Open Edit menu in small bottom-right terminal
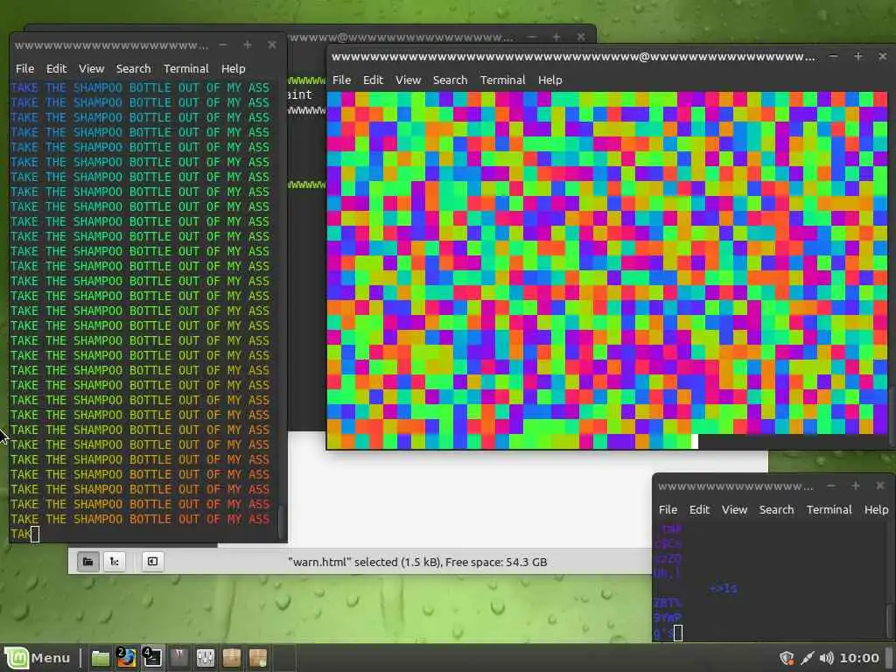Image resolution: width=896 pixels, height=672 pixels. (699, 510)
